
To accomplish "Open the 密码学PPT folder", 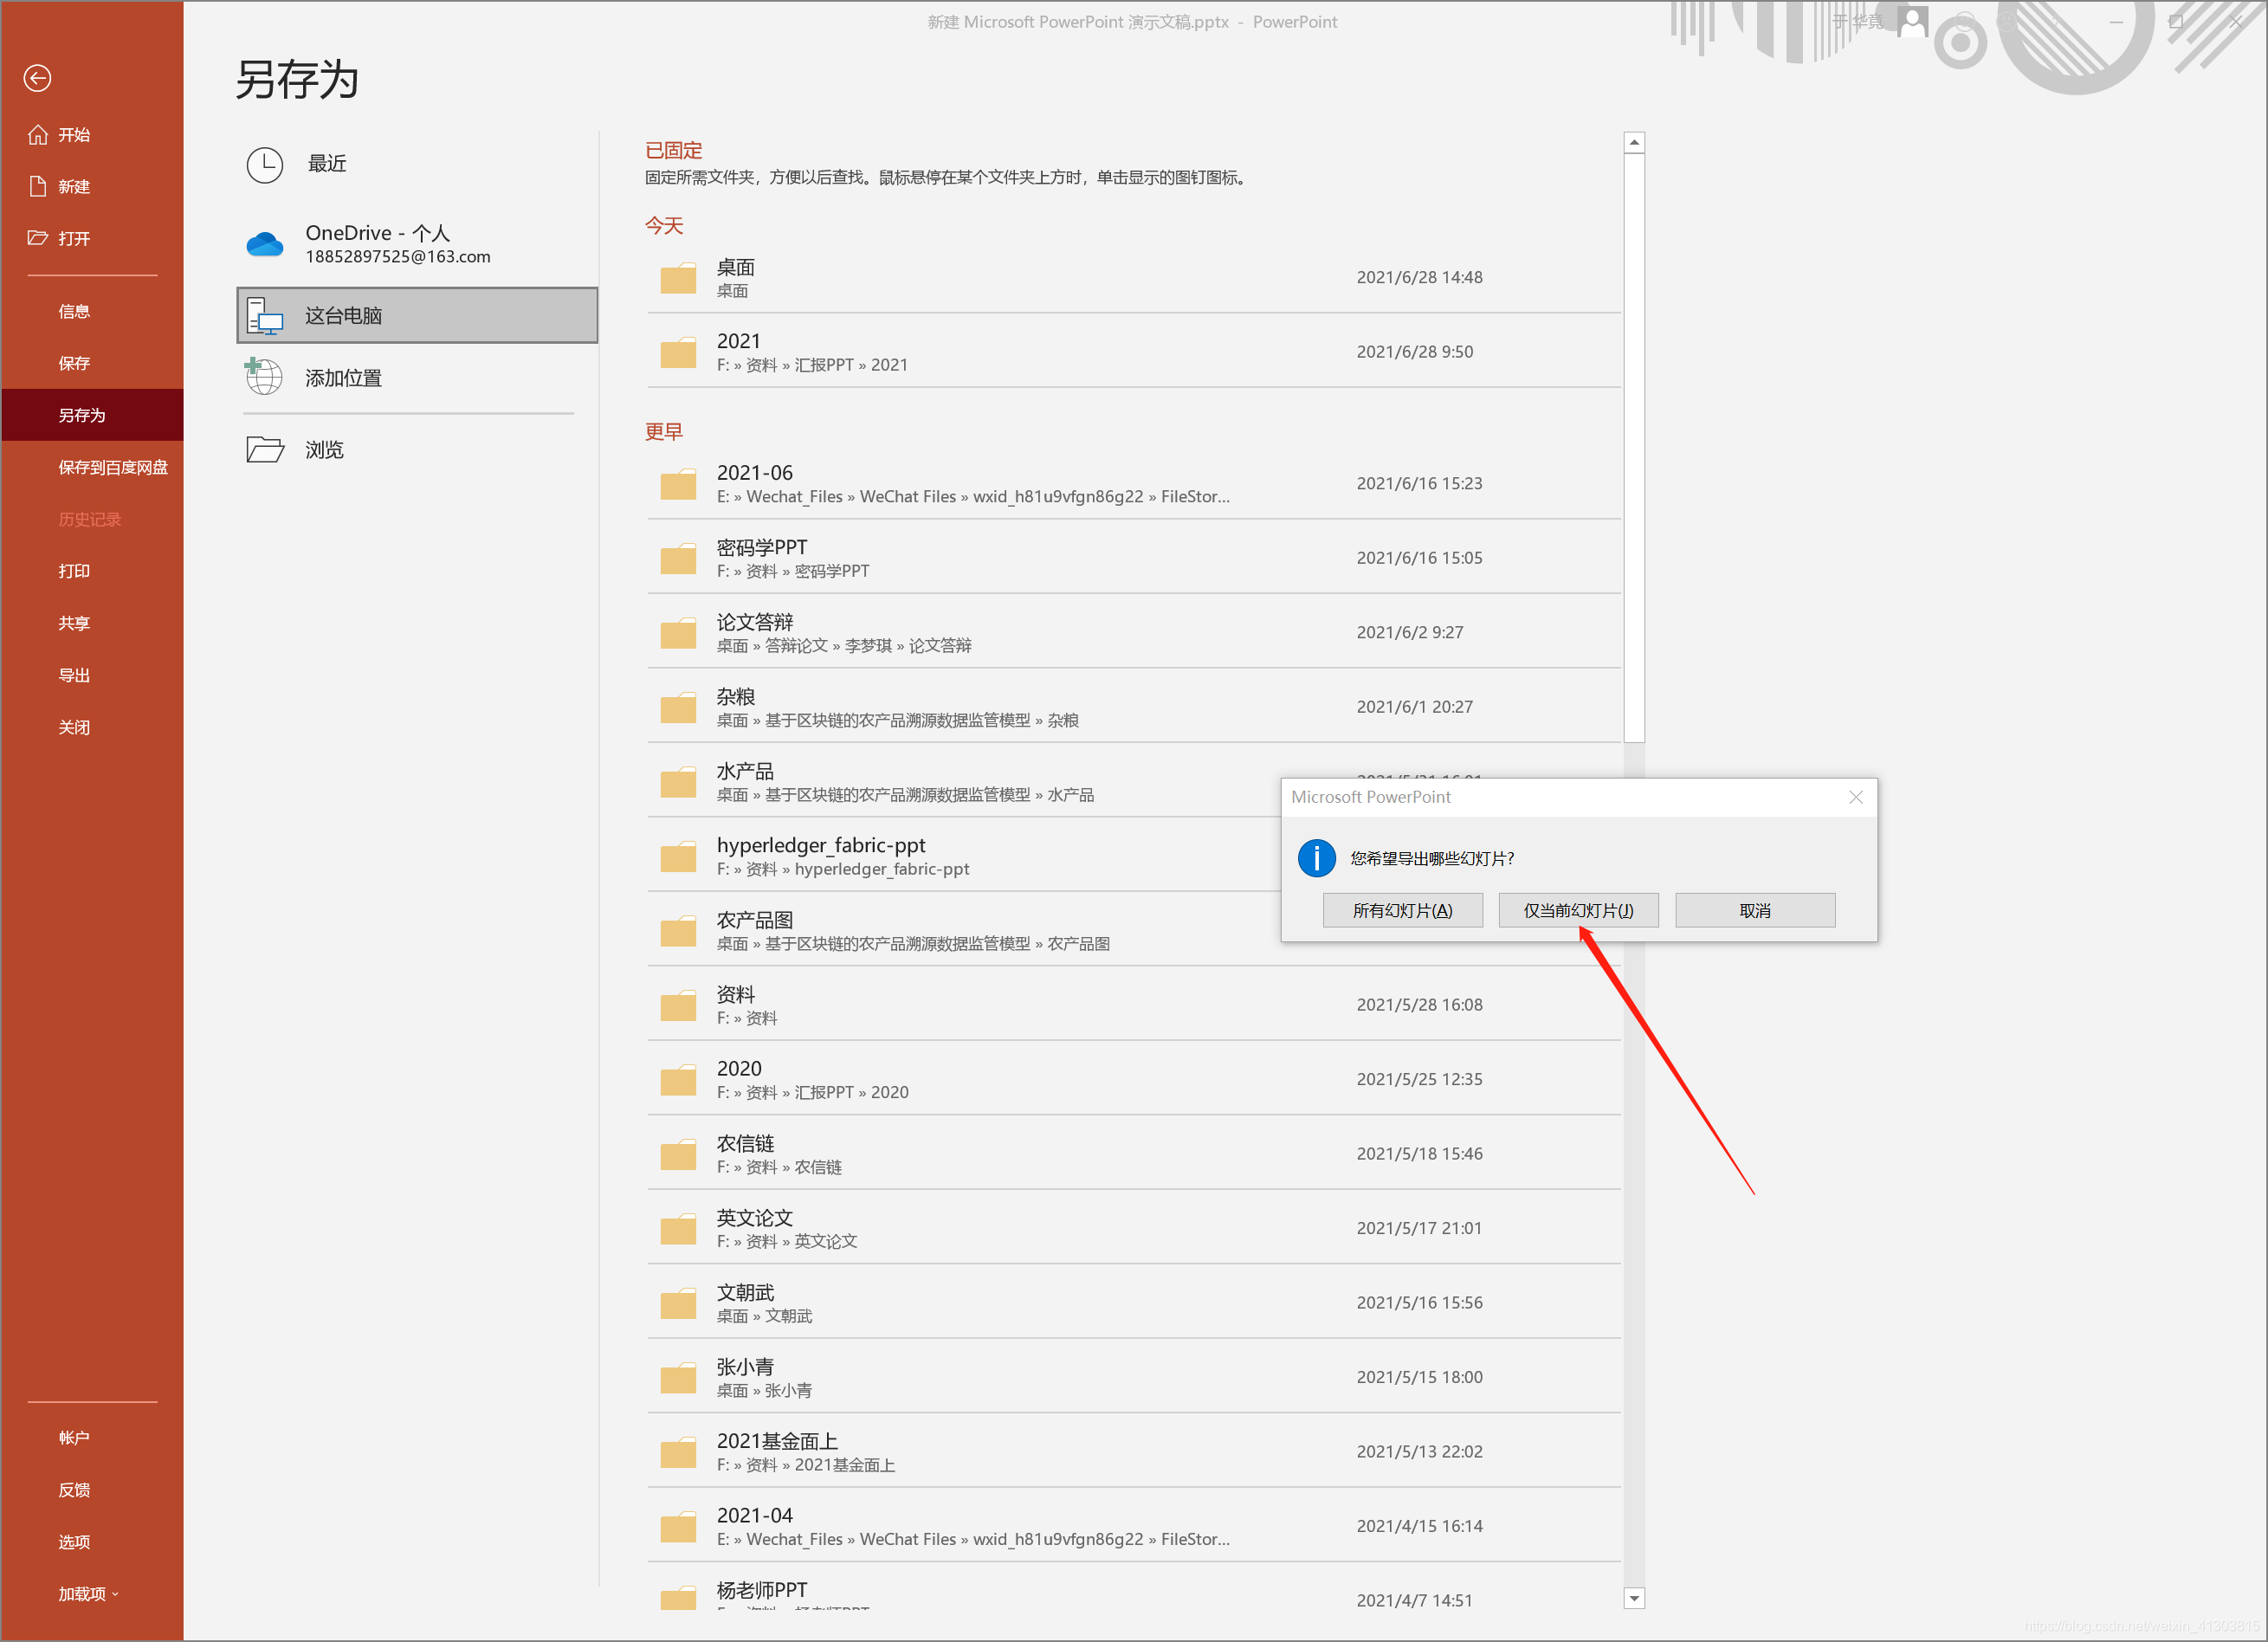I will 1134,558.
